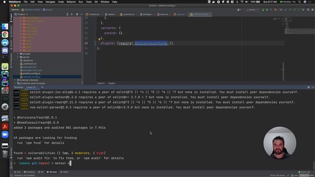Open the Problems tool window button
This screenshot has height=177, width=315.
pos(30,172)
